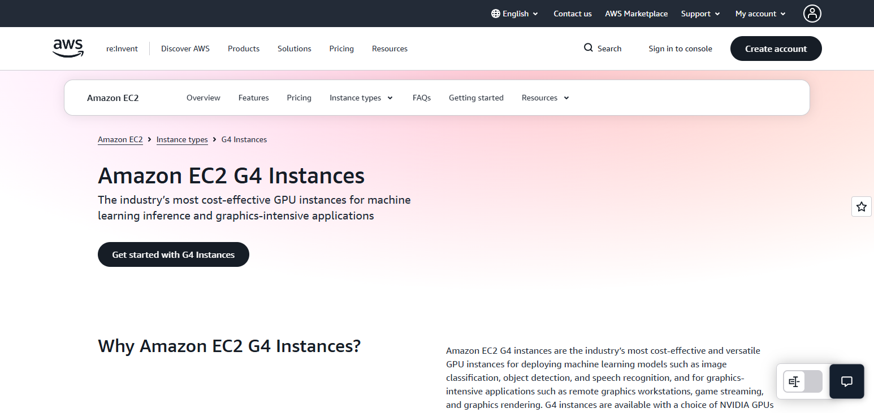Go to Pricing in the EC2 nav
The image size is (874, 413).
click(x=299, y=98)
